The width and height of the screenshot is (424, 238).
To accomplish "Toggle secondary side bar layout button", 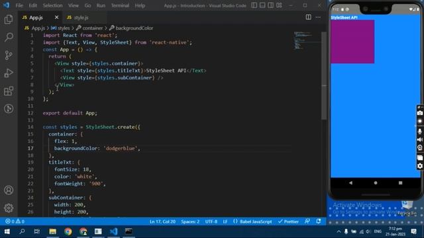I will coord(271,5).
